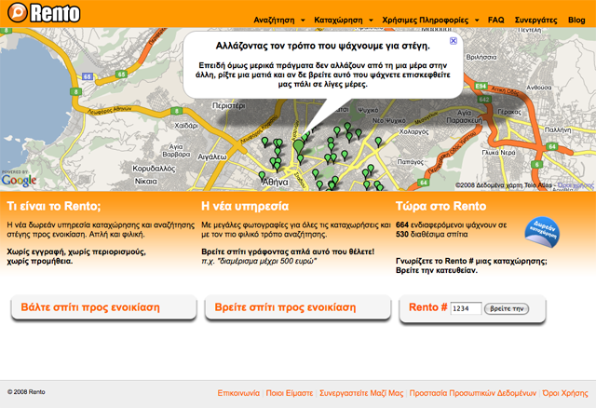596x408 pixels.
Task: Click the number 664 ενδιαφερόμενοι
Action: click(x=401, y=224)
